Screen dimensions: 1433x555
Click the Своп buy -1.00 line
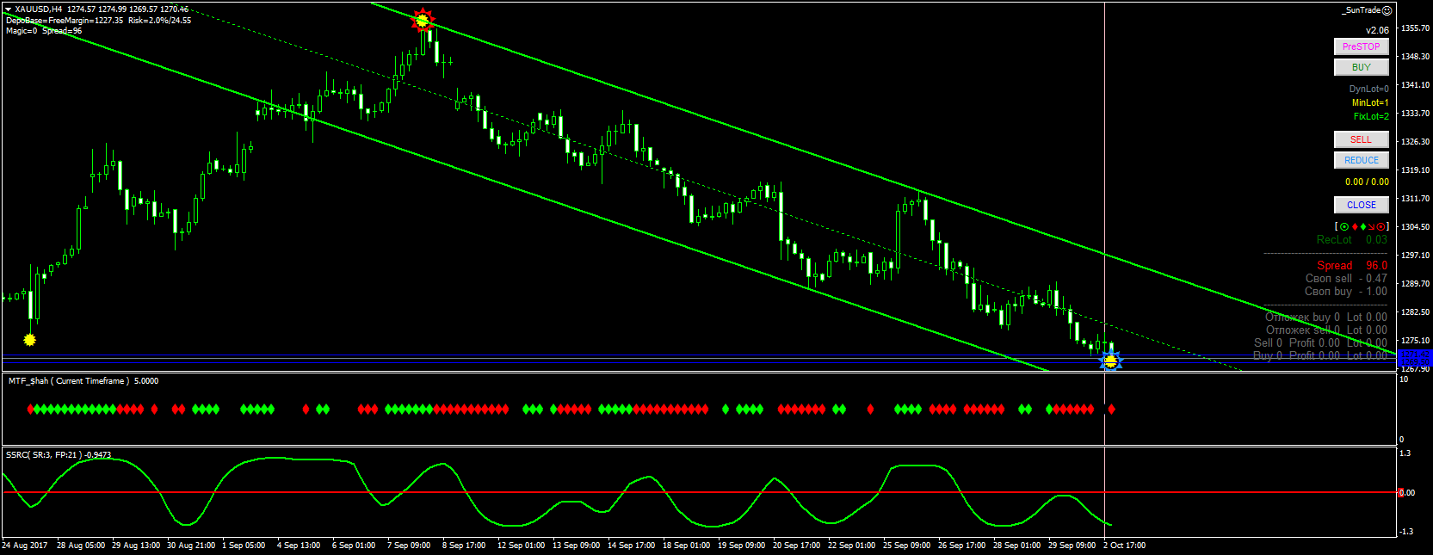click(x=1346, y=292)
